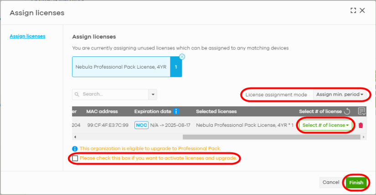376x195 pixels.
Task: Open the Select # of license dropdown
Action: (325, 125)
